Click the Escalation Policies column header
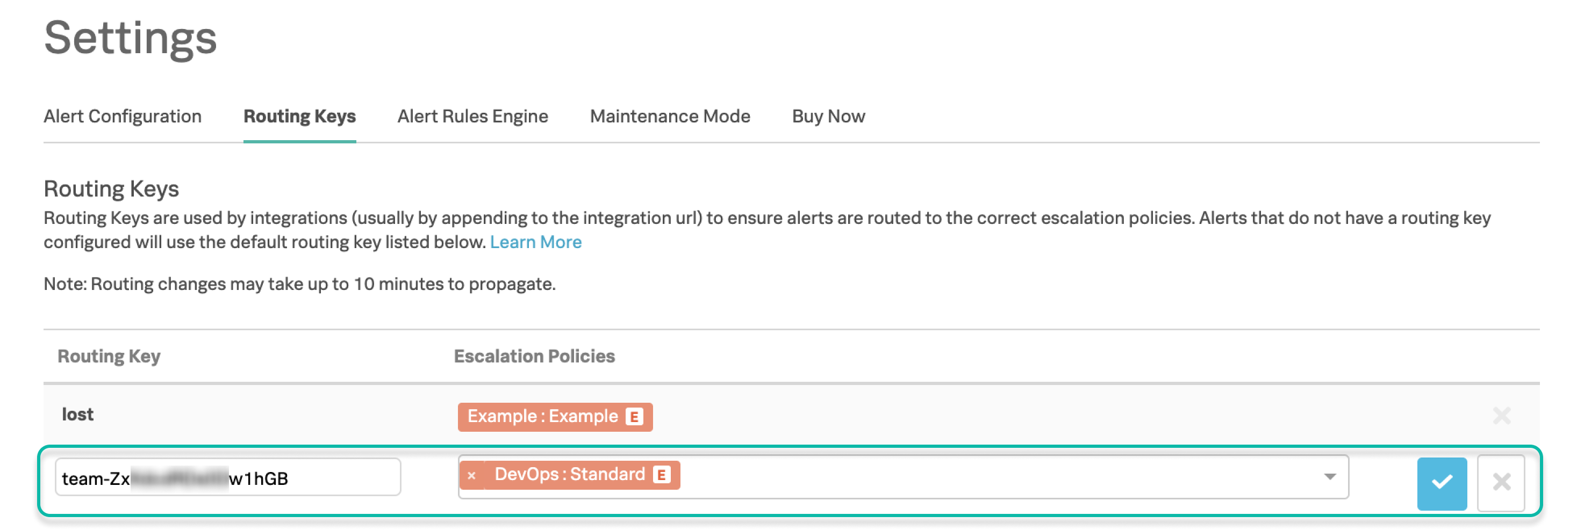 534,356
